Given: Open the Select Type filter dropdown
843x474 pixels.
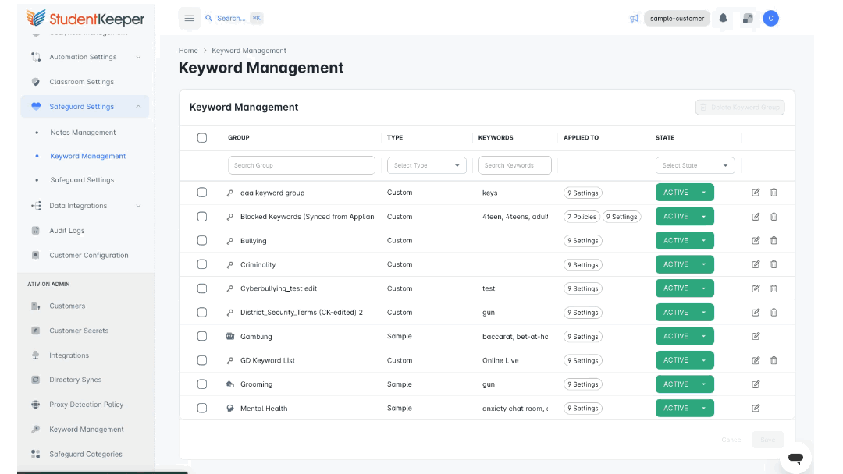Looking at the screenshot, I should pyautogui.click(x=426, y=165).
